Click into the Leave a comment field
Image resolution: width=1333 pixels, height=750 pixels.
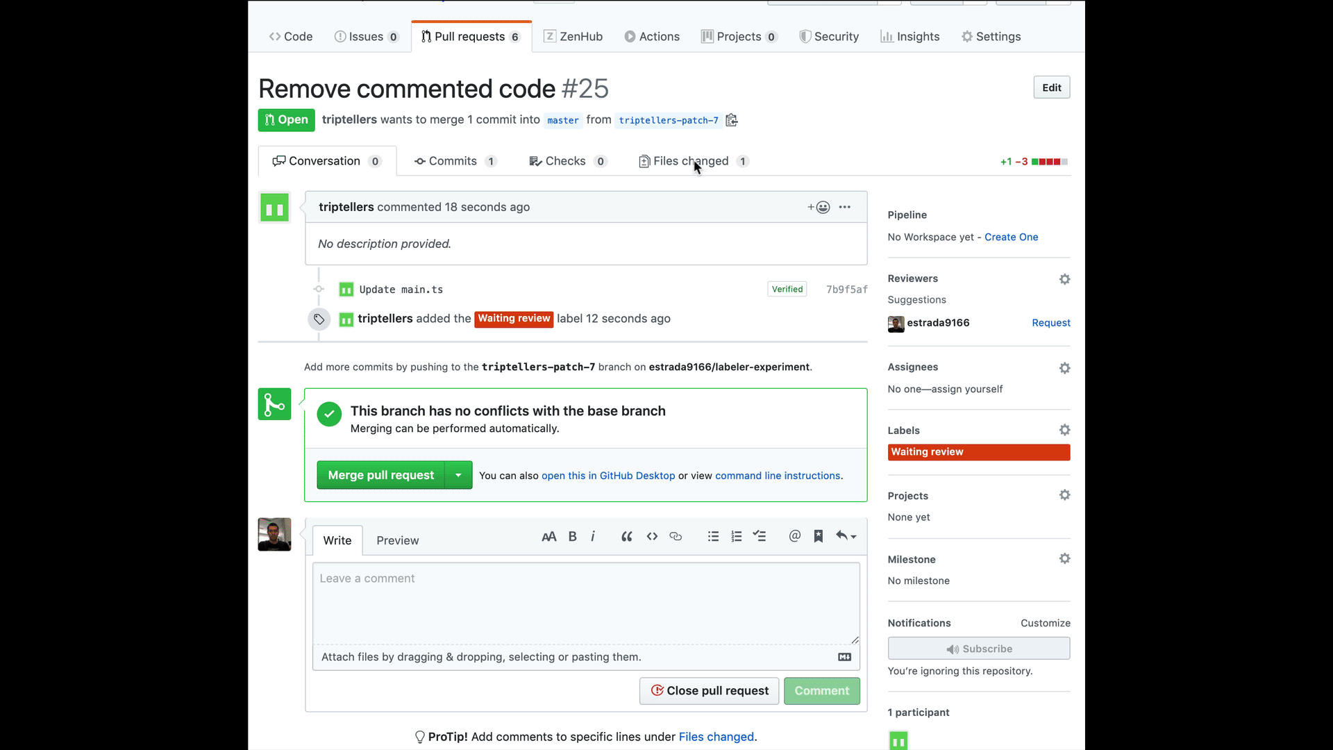[586, 603]
